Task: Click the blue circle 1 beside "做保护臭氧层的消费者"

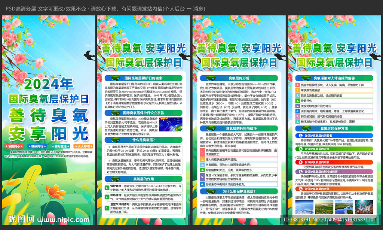Action: 300,135
